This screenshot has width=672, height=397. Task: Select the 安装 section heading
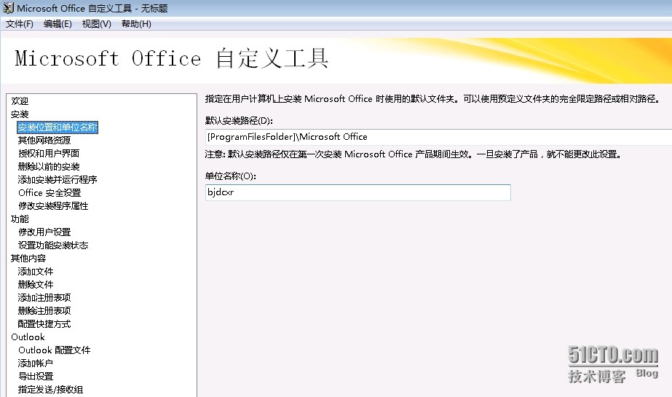pos(20,114)
